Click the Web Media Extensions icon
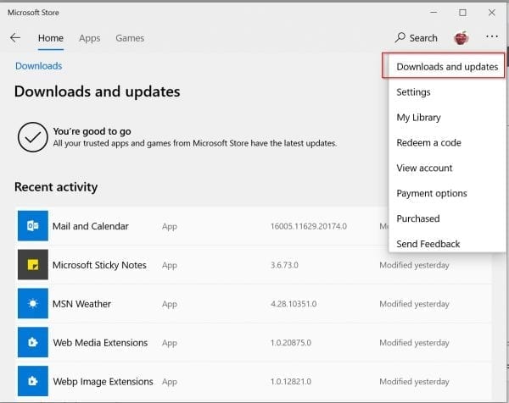Screen dimensions: 509x403 pos(33,343)
